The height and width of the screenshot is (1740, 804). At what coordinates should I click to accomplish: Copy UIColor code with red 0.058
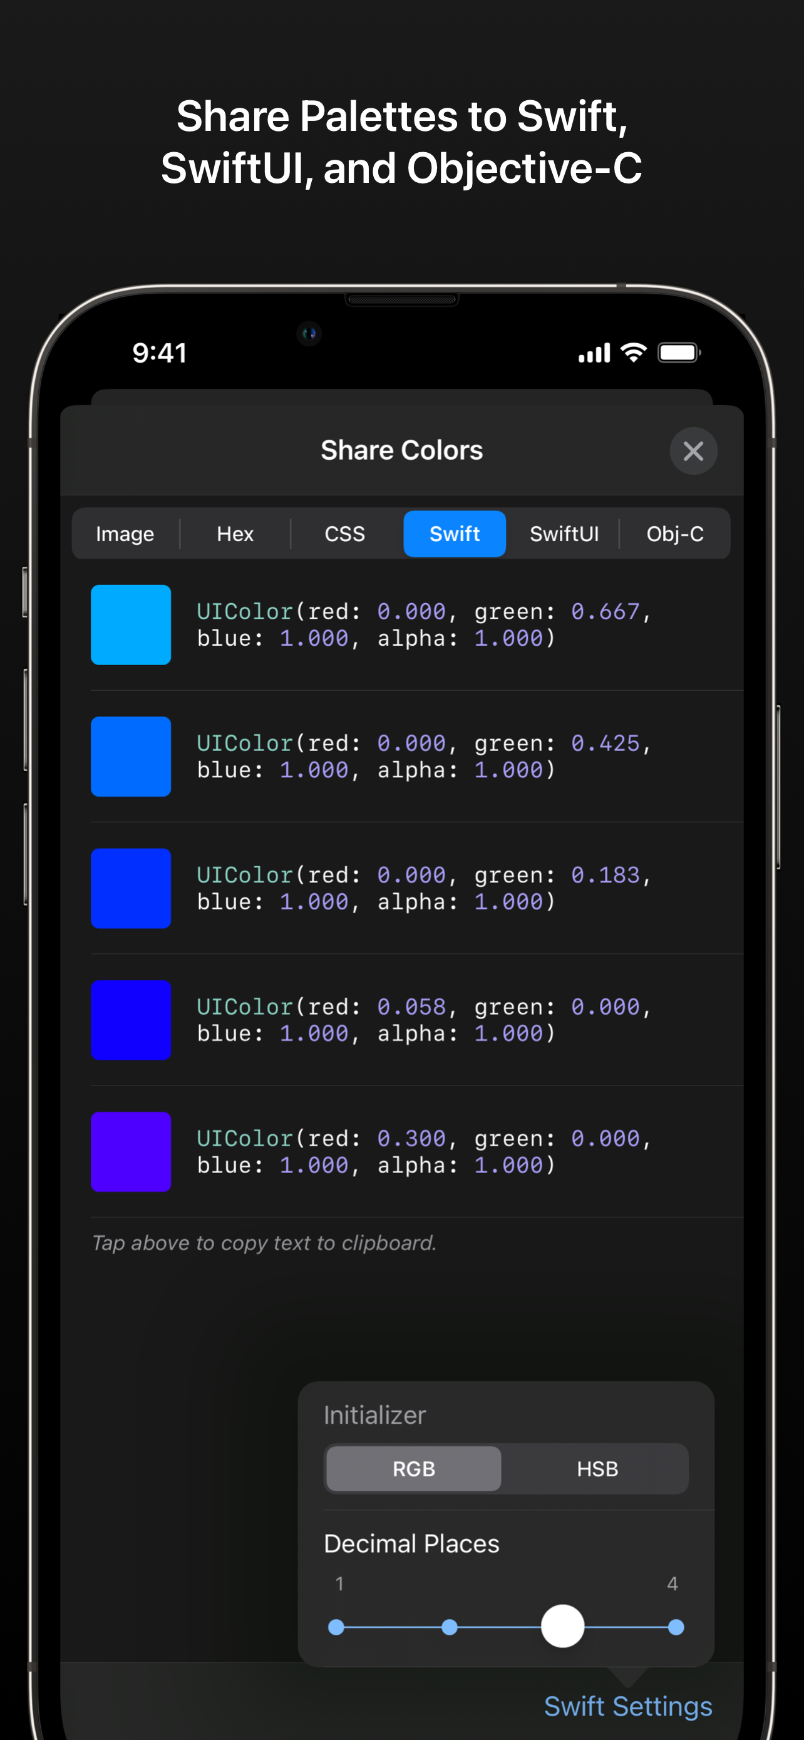click(x=424, y=1020)
